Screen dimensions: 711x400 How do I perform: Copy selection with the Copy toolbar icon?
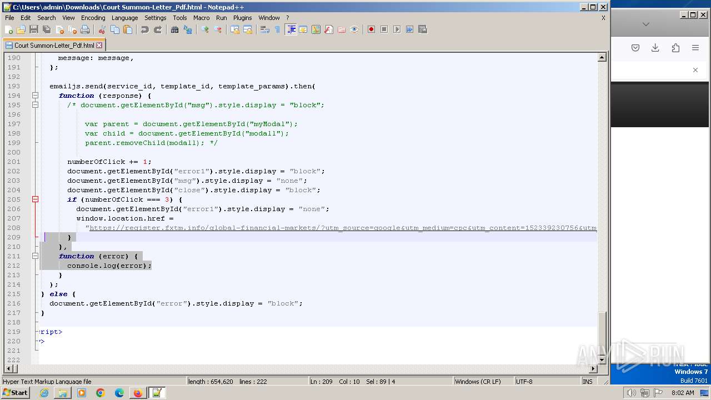click(114, 29)
